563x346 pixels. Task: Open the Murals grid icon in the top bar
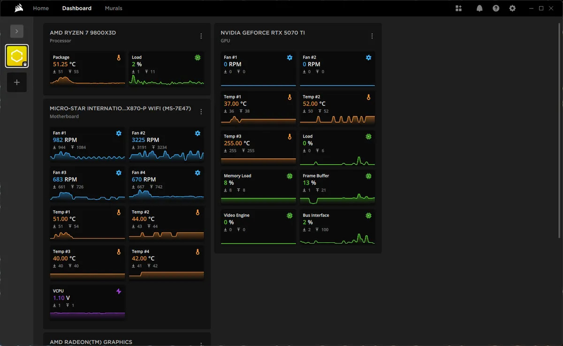point(458,8)
